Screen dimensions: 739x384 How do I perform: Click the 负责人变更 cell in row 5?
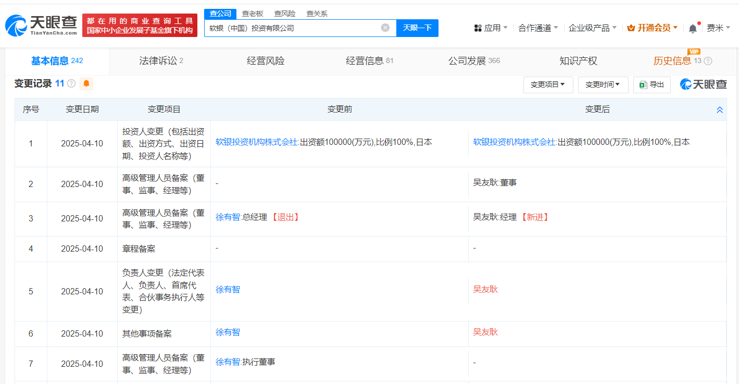click(164, 291)
